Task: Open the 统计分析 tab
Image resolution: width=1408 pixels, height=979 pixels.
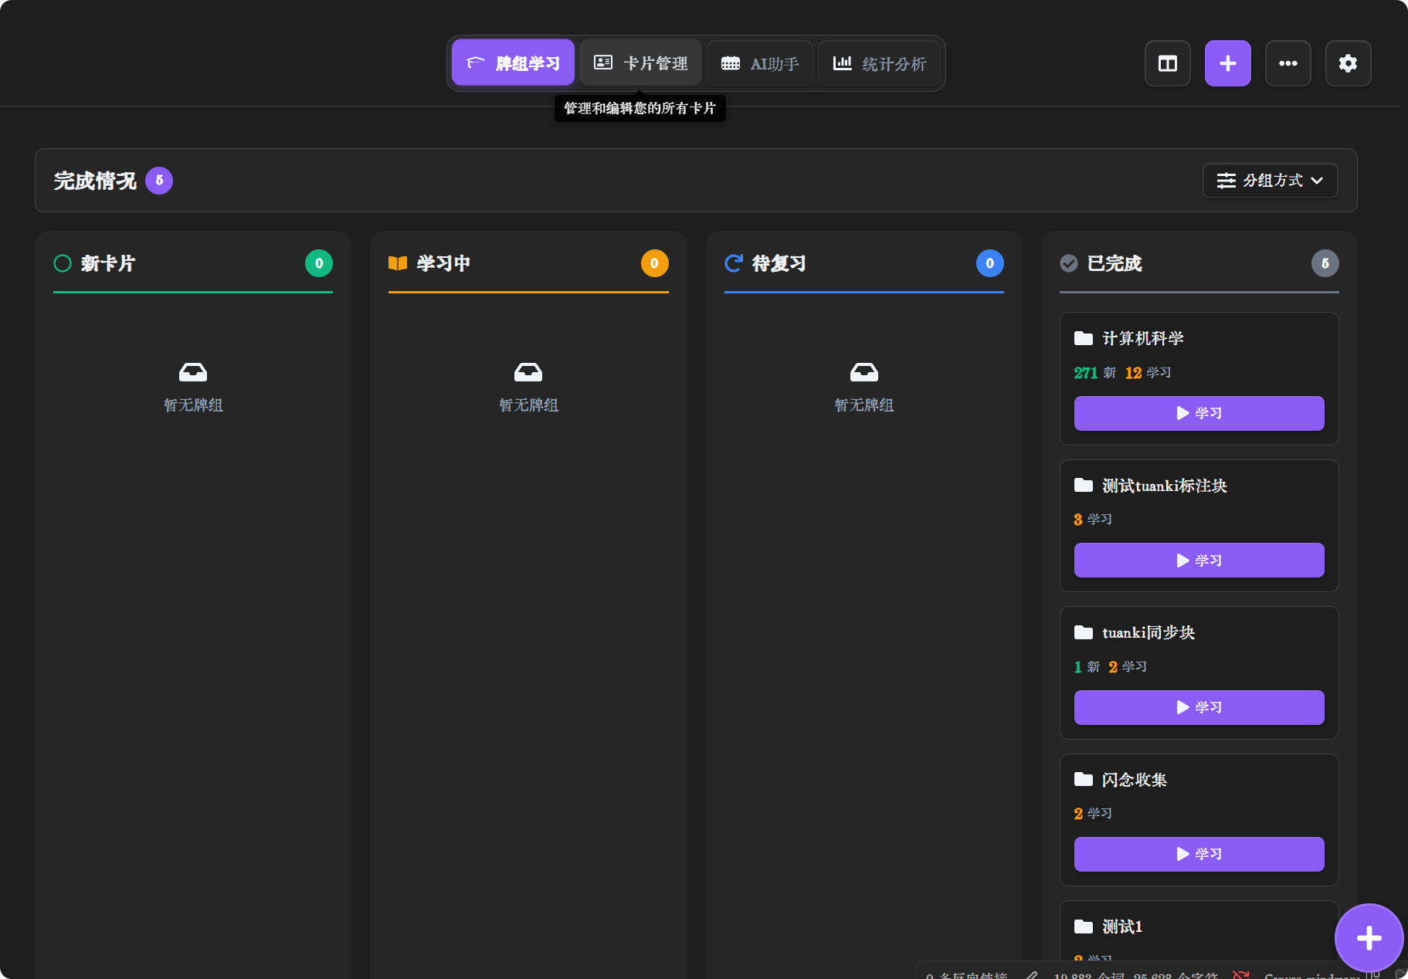Action: [880, 63]
